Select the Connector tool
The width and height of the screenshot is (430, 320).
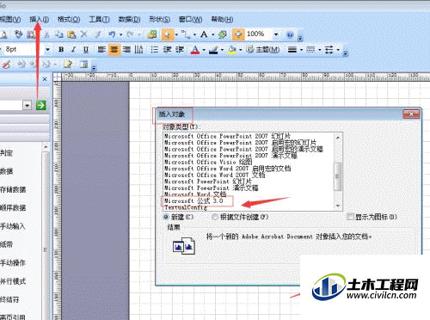pos(187,34)
